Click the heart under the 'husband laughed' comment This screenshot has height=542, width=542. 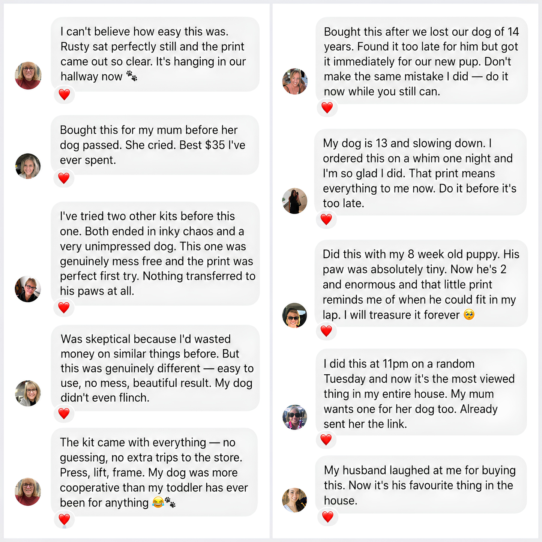(328, 517)
